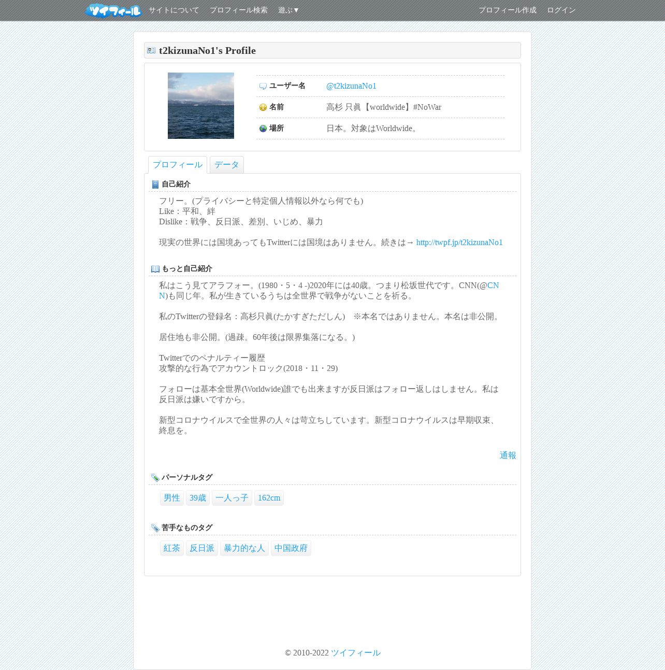The image size is (665, 670).
Task: Click the line Twitterでのペナルティー履歴
Action: (x=212, y=358)
